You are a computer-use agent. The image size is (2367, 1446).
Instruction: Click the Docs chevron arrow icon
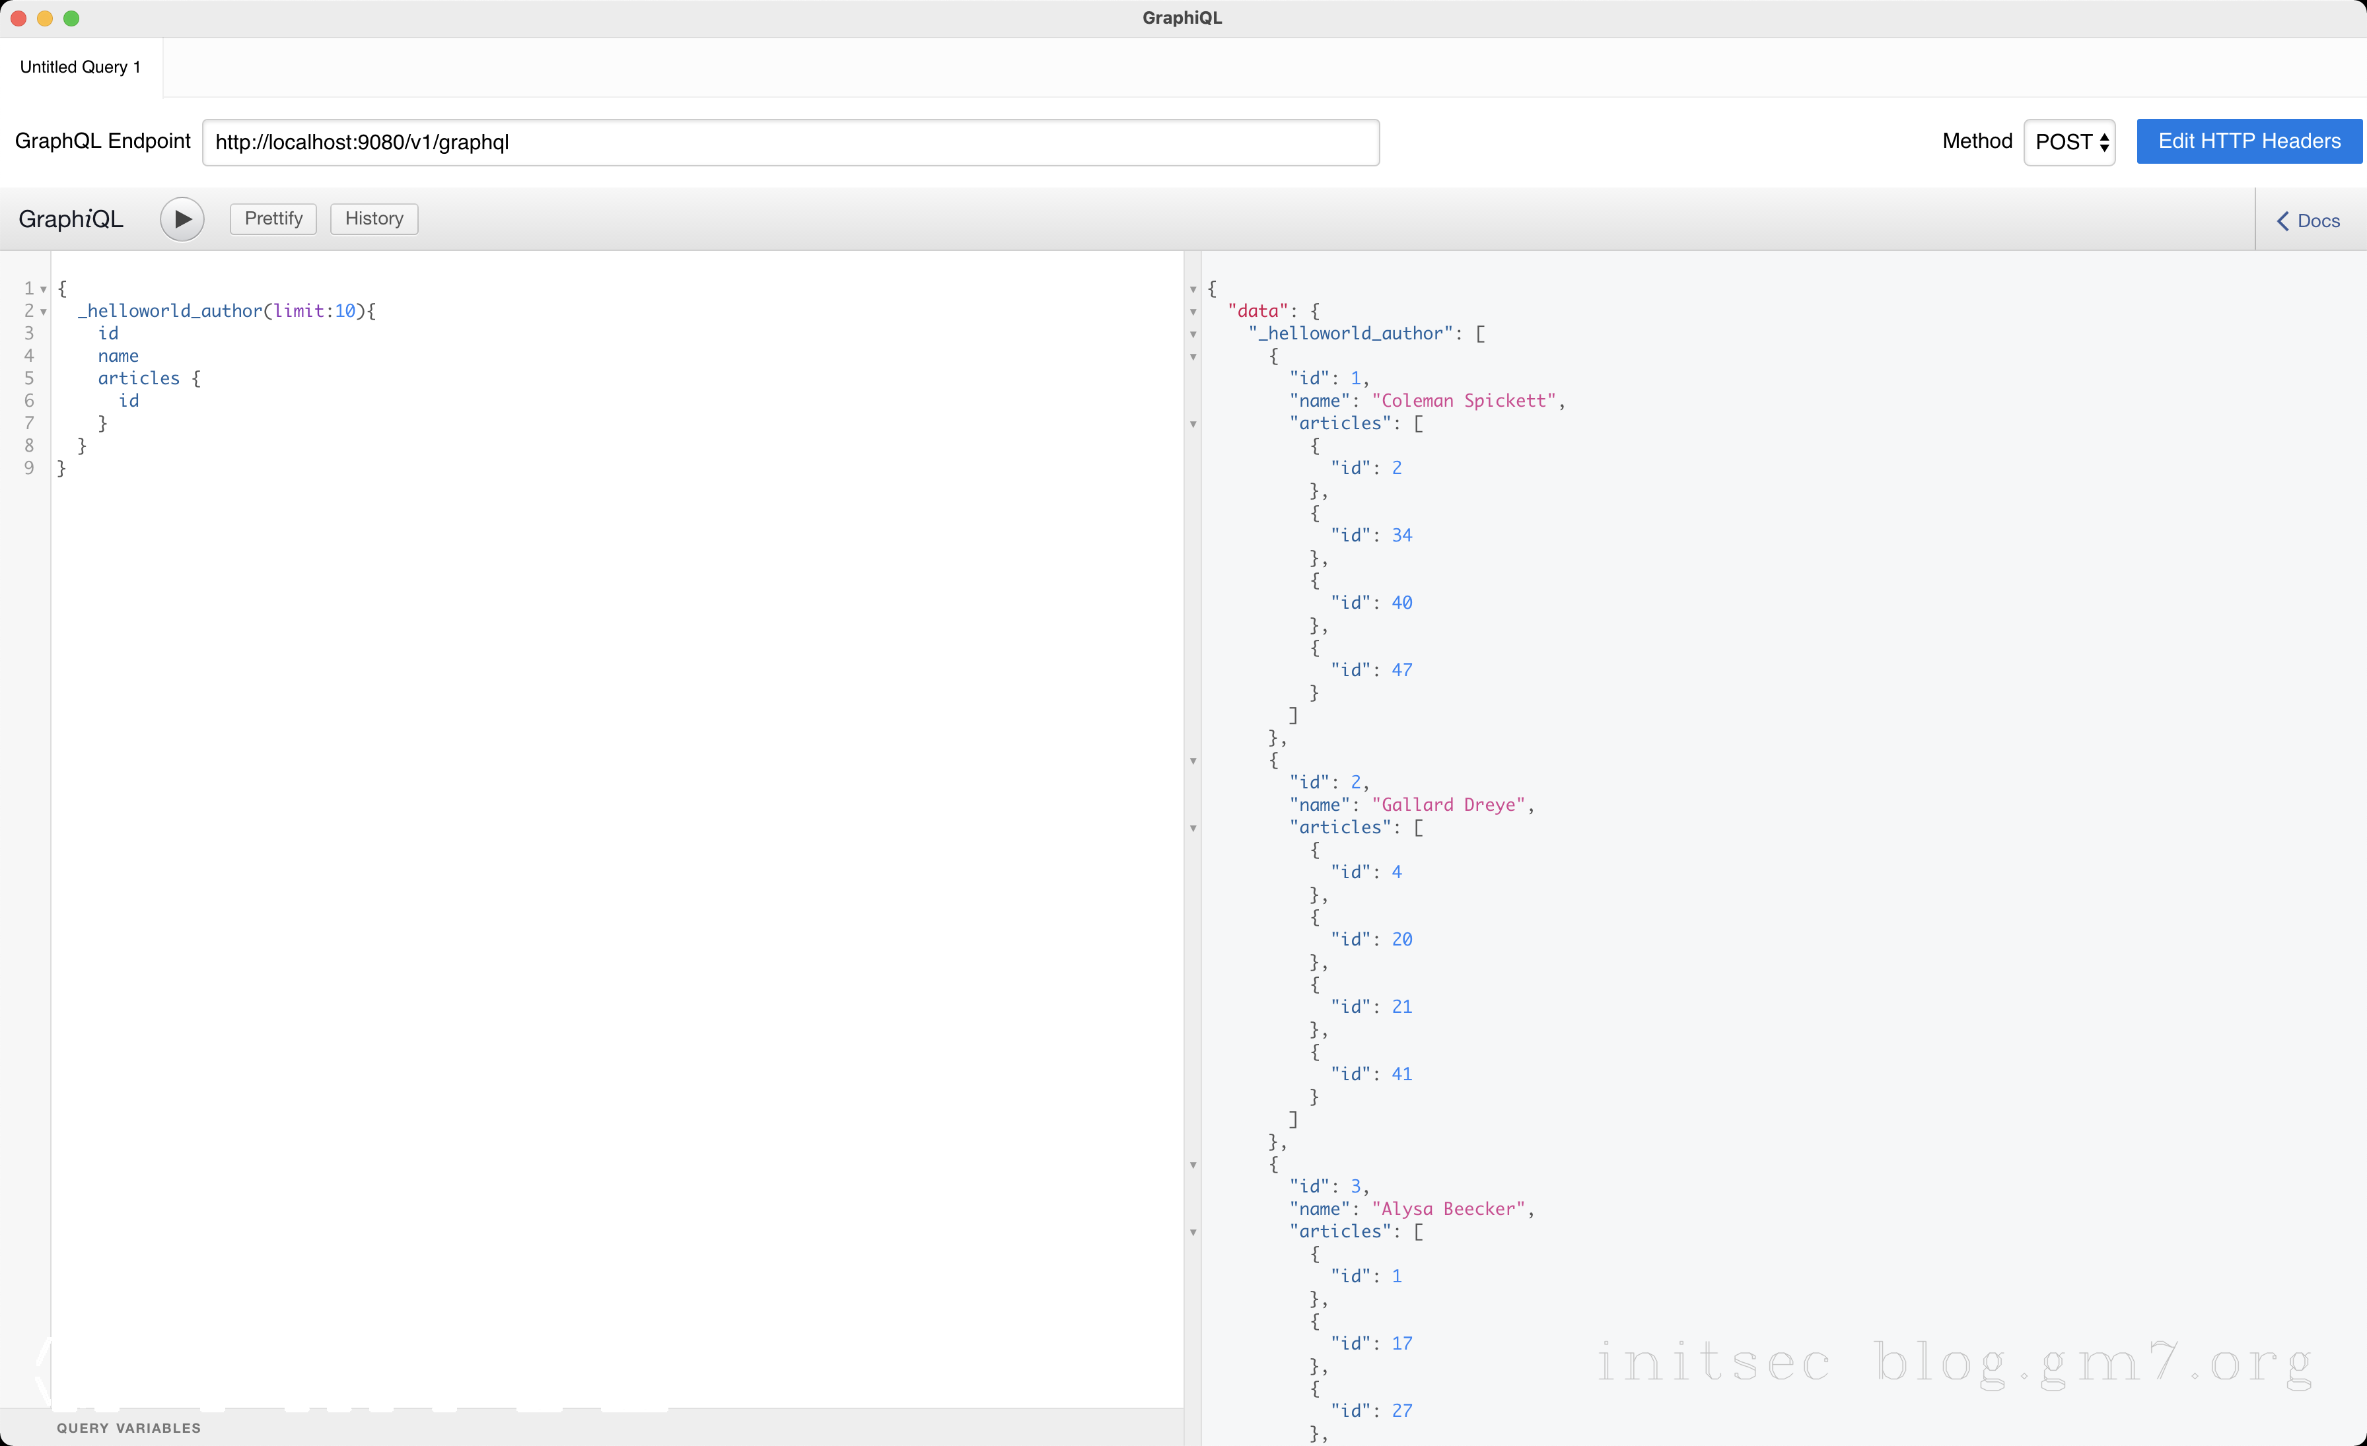2282,221
